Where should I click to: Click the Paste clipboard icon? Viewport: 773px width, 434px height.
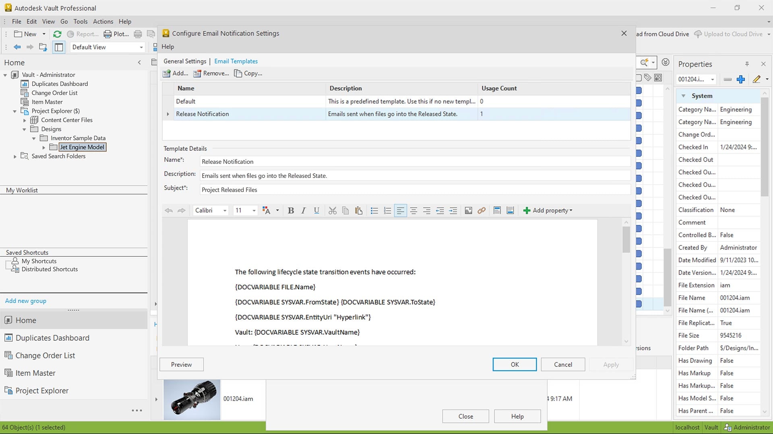(x=358, y=211)
